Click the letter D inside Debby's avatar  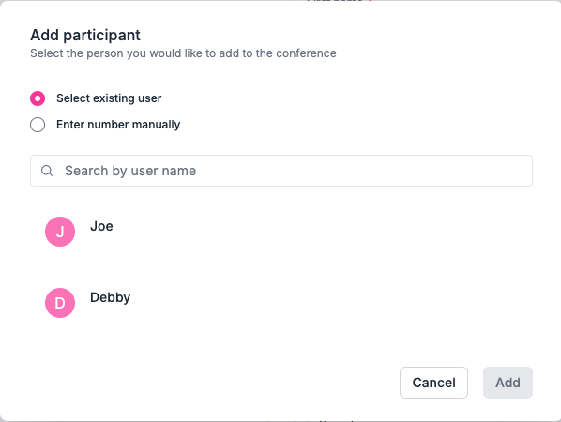coord(60,303)
